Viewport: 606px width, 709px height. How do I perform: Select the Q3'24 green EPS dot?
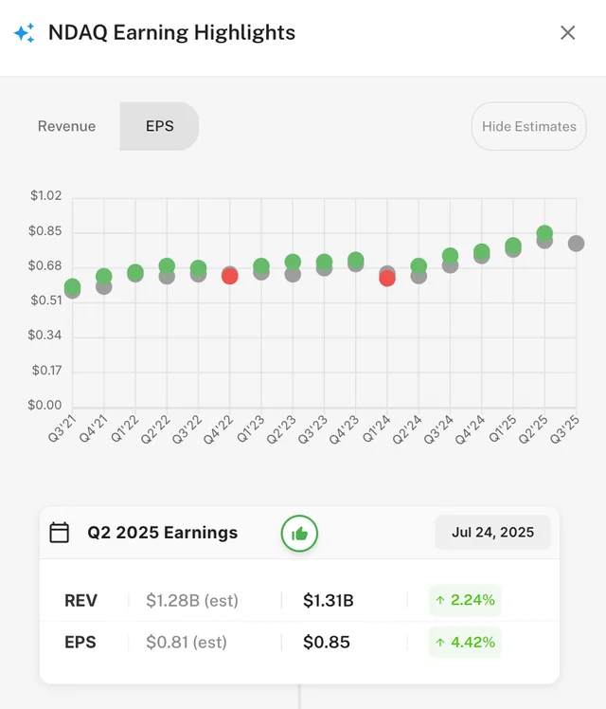450,256
